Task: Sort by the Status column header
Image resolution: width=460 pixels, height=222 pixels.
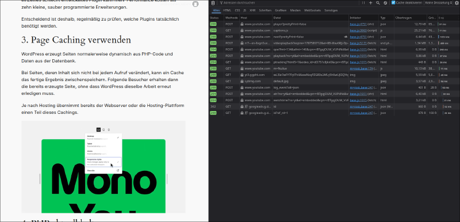Action: 216,18
